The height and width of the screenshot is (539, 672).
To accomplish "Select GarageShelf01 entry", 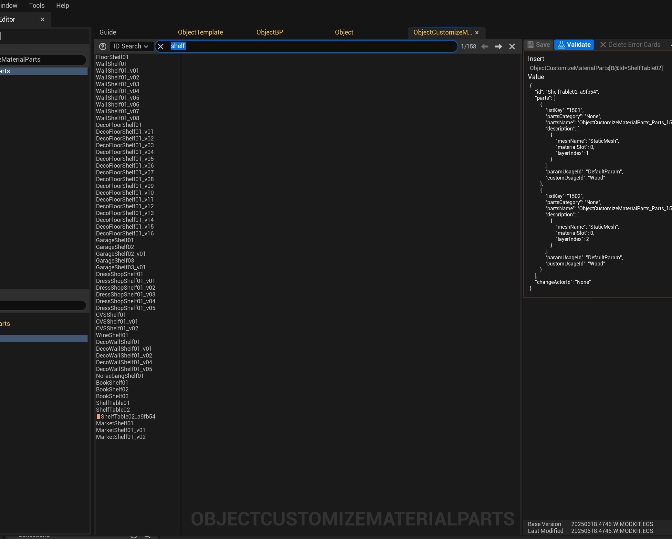I will click(x=115, y=240).
